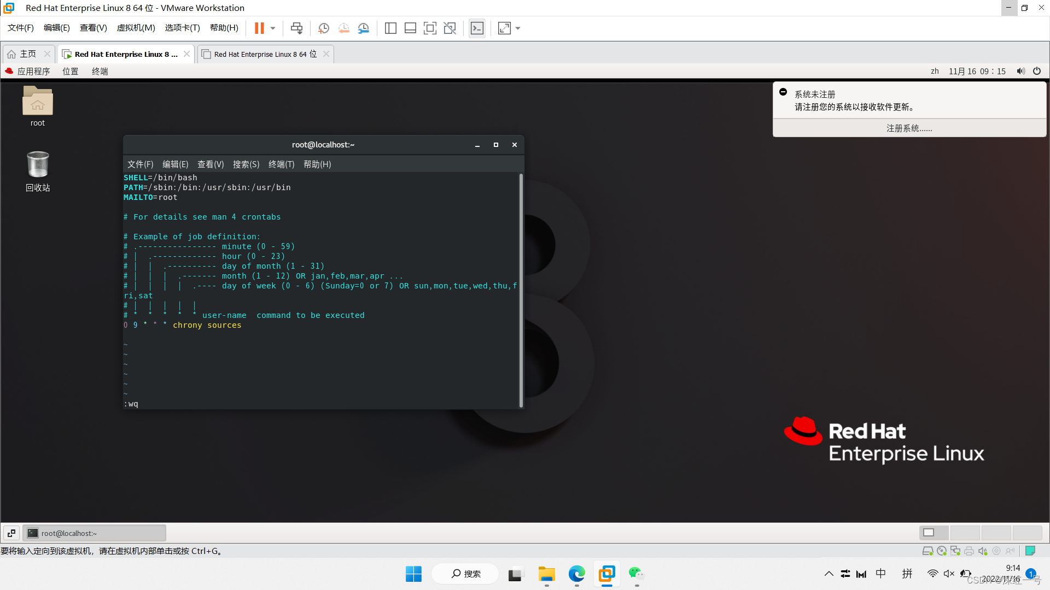1050x590 pixels.
Task: Expand the stretch guest dropdown arrow
Action: coord(518,28)
